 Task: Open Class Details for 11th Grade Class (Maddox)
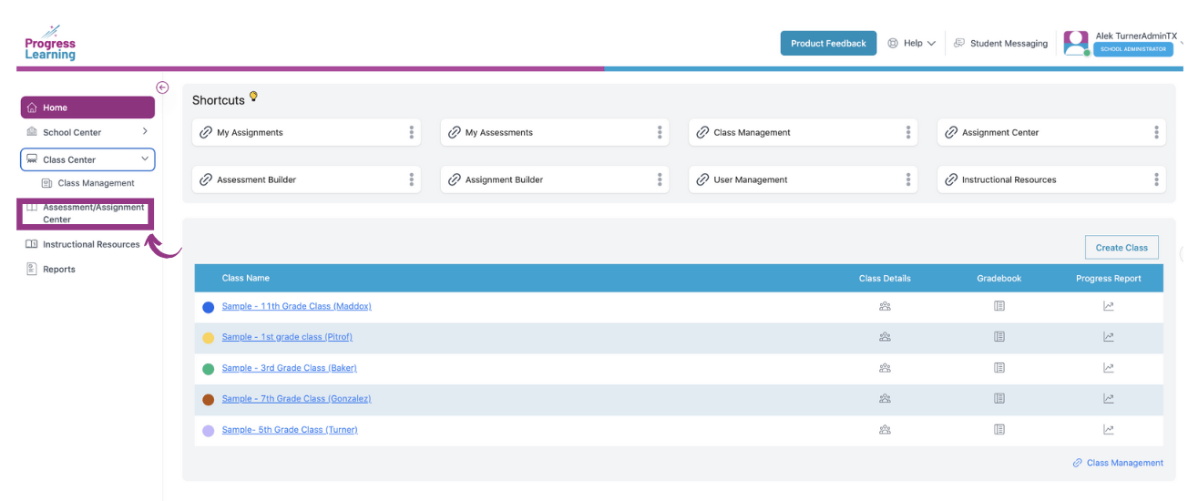[885, 306]
